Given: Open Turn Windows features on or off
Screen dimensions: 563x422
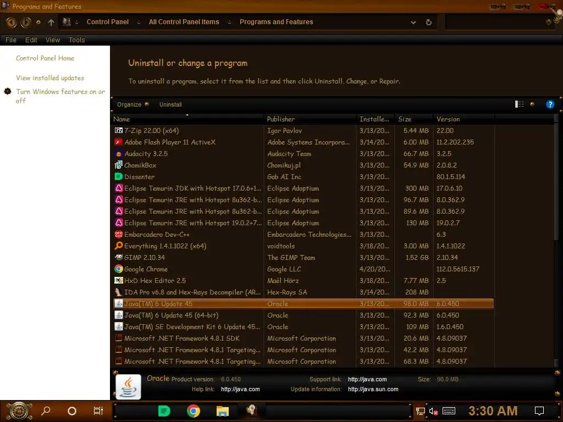Looking at the screenshot, I should coord(60,96).
